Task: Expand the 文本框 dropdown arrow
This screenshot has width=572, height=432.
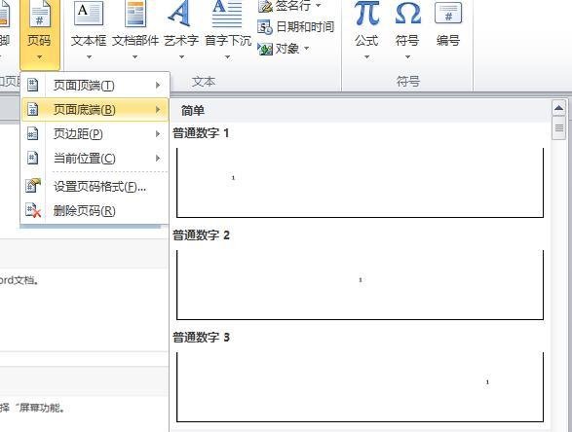Action: 89,57
